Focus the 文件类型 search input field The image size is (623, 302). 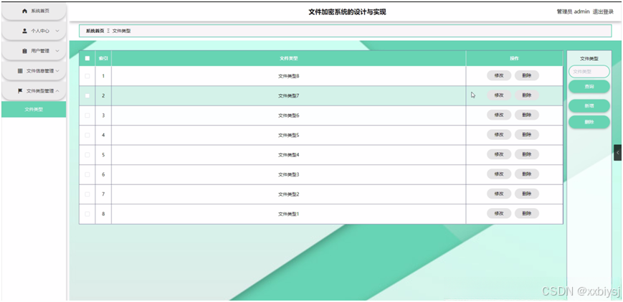point(589,72)
